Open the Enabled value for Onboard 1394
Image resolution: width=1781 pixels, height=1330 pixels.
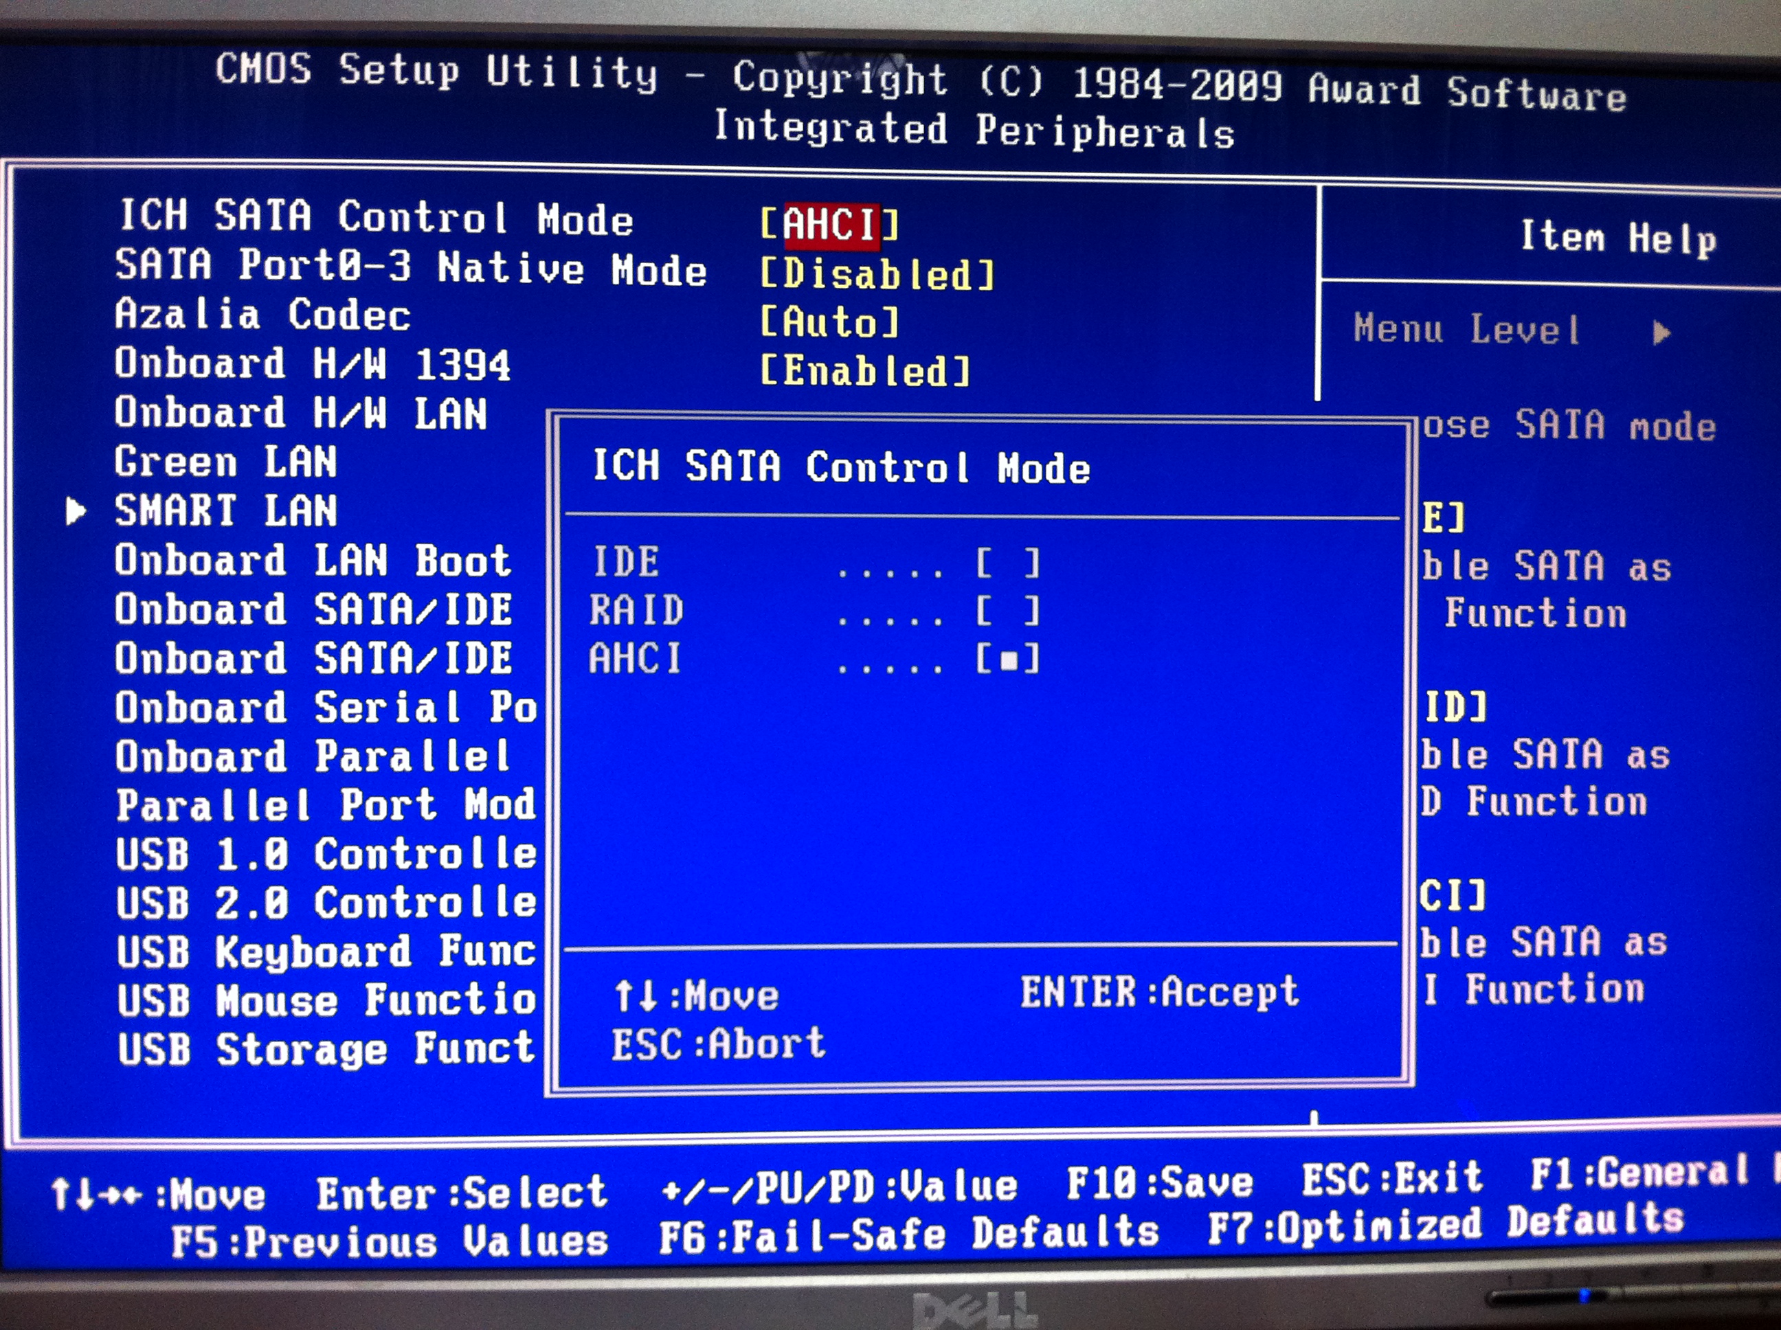point(865,371)
